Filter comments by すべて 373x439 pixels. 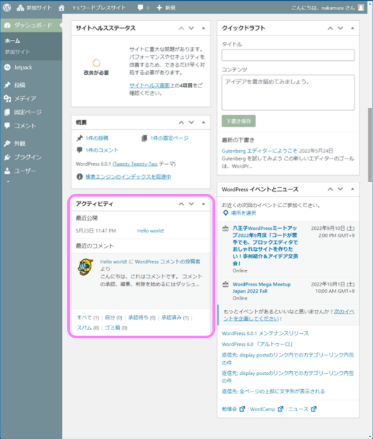[x=84, y=317]
